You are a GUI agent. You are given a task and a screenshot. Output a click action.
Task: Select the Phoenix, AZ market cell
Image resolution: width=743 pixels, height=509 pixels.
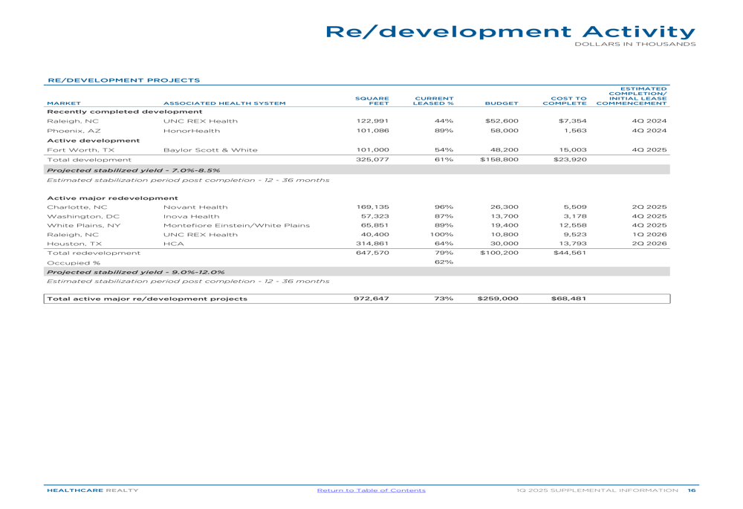[74, 131]
